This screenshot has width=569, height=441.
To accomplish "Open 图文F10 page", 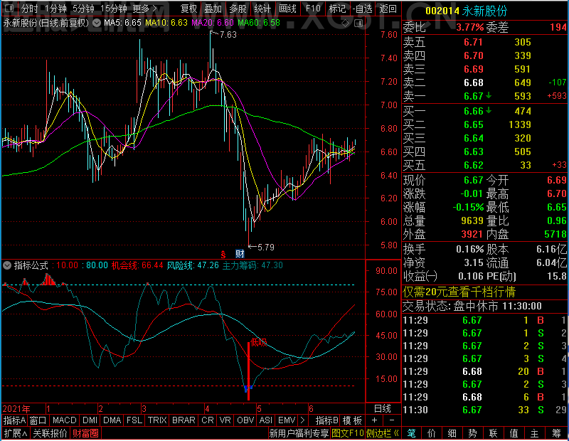I will (x=348, y=433).
